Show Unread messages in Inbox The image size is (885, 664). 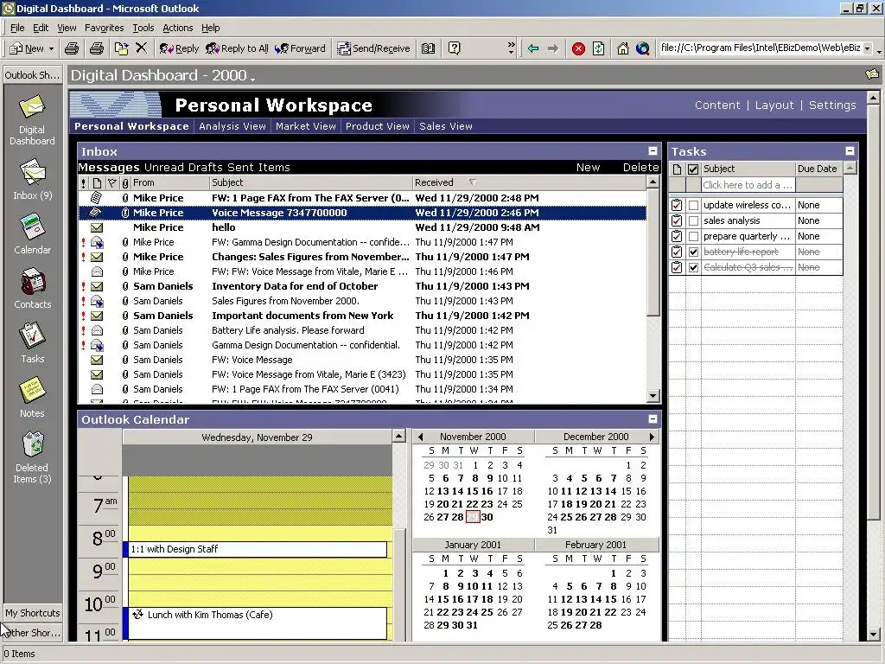click(164, 167)
